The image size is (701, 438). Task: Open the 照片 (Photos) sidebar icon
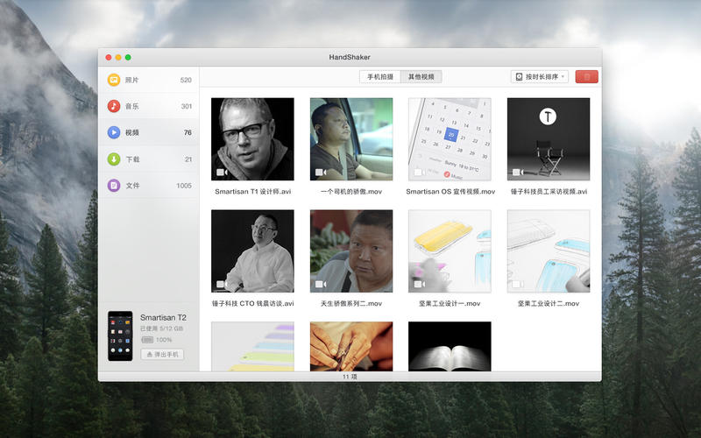[114, 80]
